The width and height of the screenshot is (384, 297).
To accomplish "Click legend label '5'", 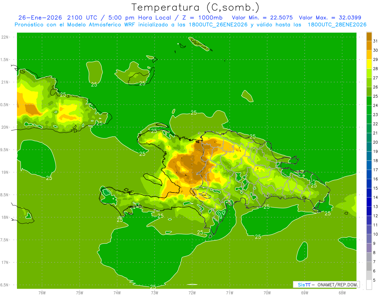I will pos(374,280).
